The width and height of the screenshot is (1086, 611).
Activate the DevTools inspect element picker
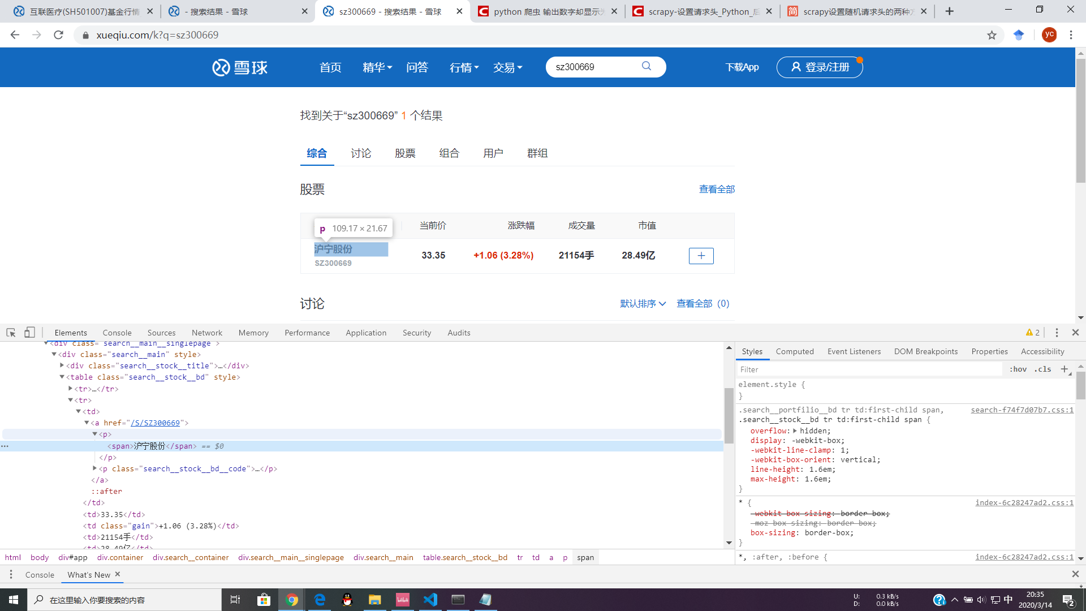pos(11,333)
